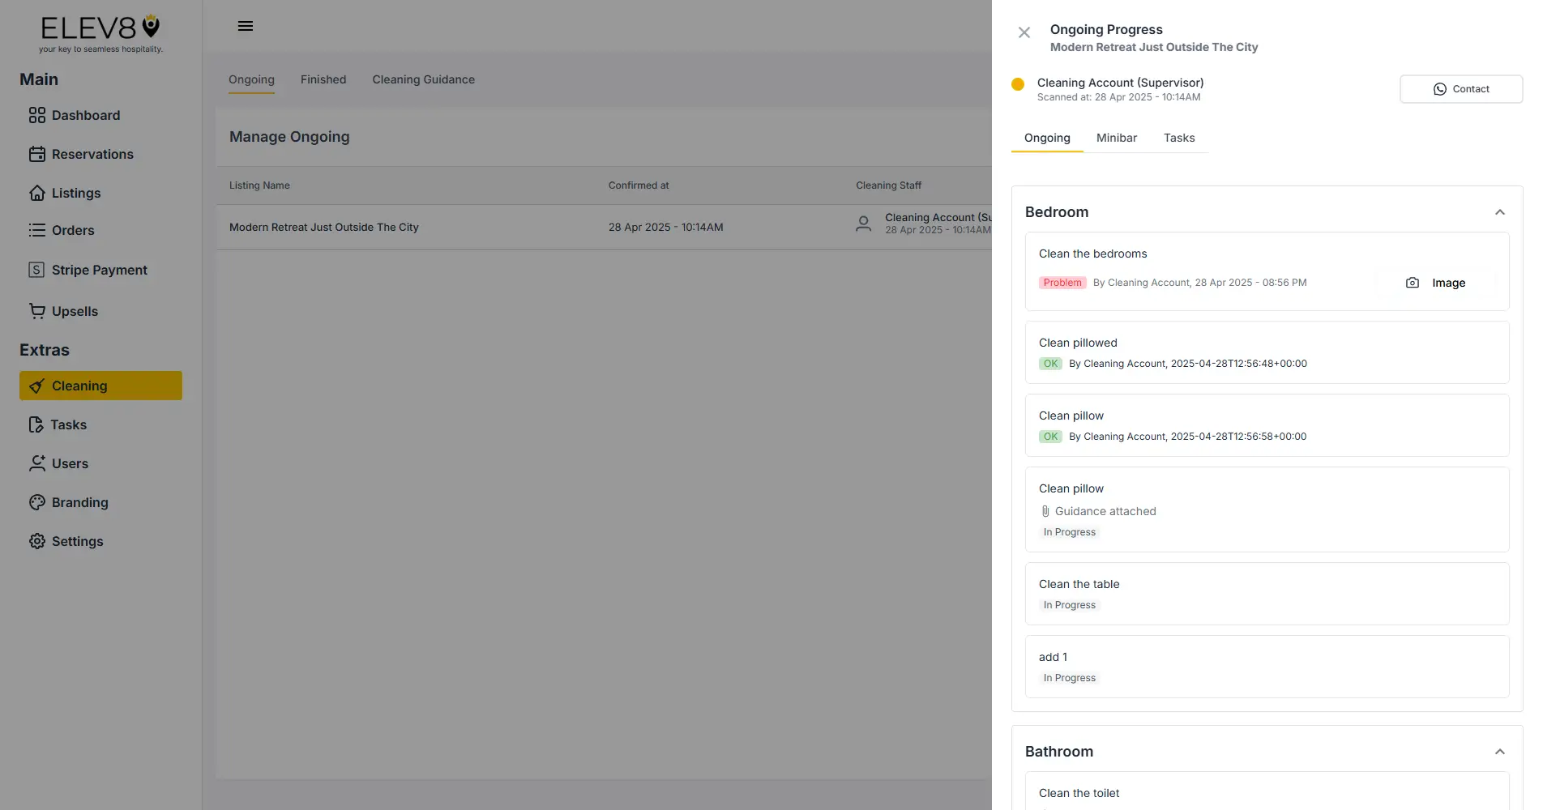1543x810 pixels.
Task: Select the Dashboard grid icon
Action: coord(36,115)
